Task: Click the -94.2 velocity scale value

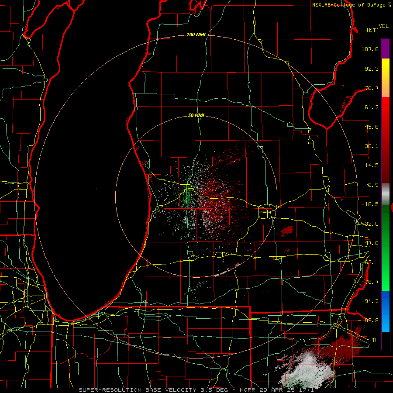Action: [x=370, y=301]
